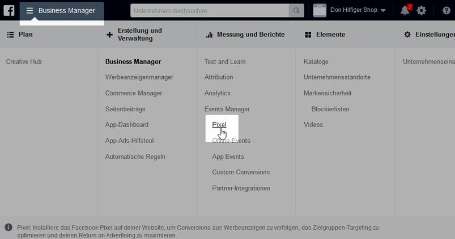
Task: Click the bar chart icon beside Messung und Berichte
Action: [209, 35]
